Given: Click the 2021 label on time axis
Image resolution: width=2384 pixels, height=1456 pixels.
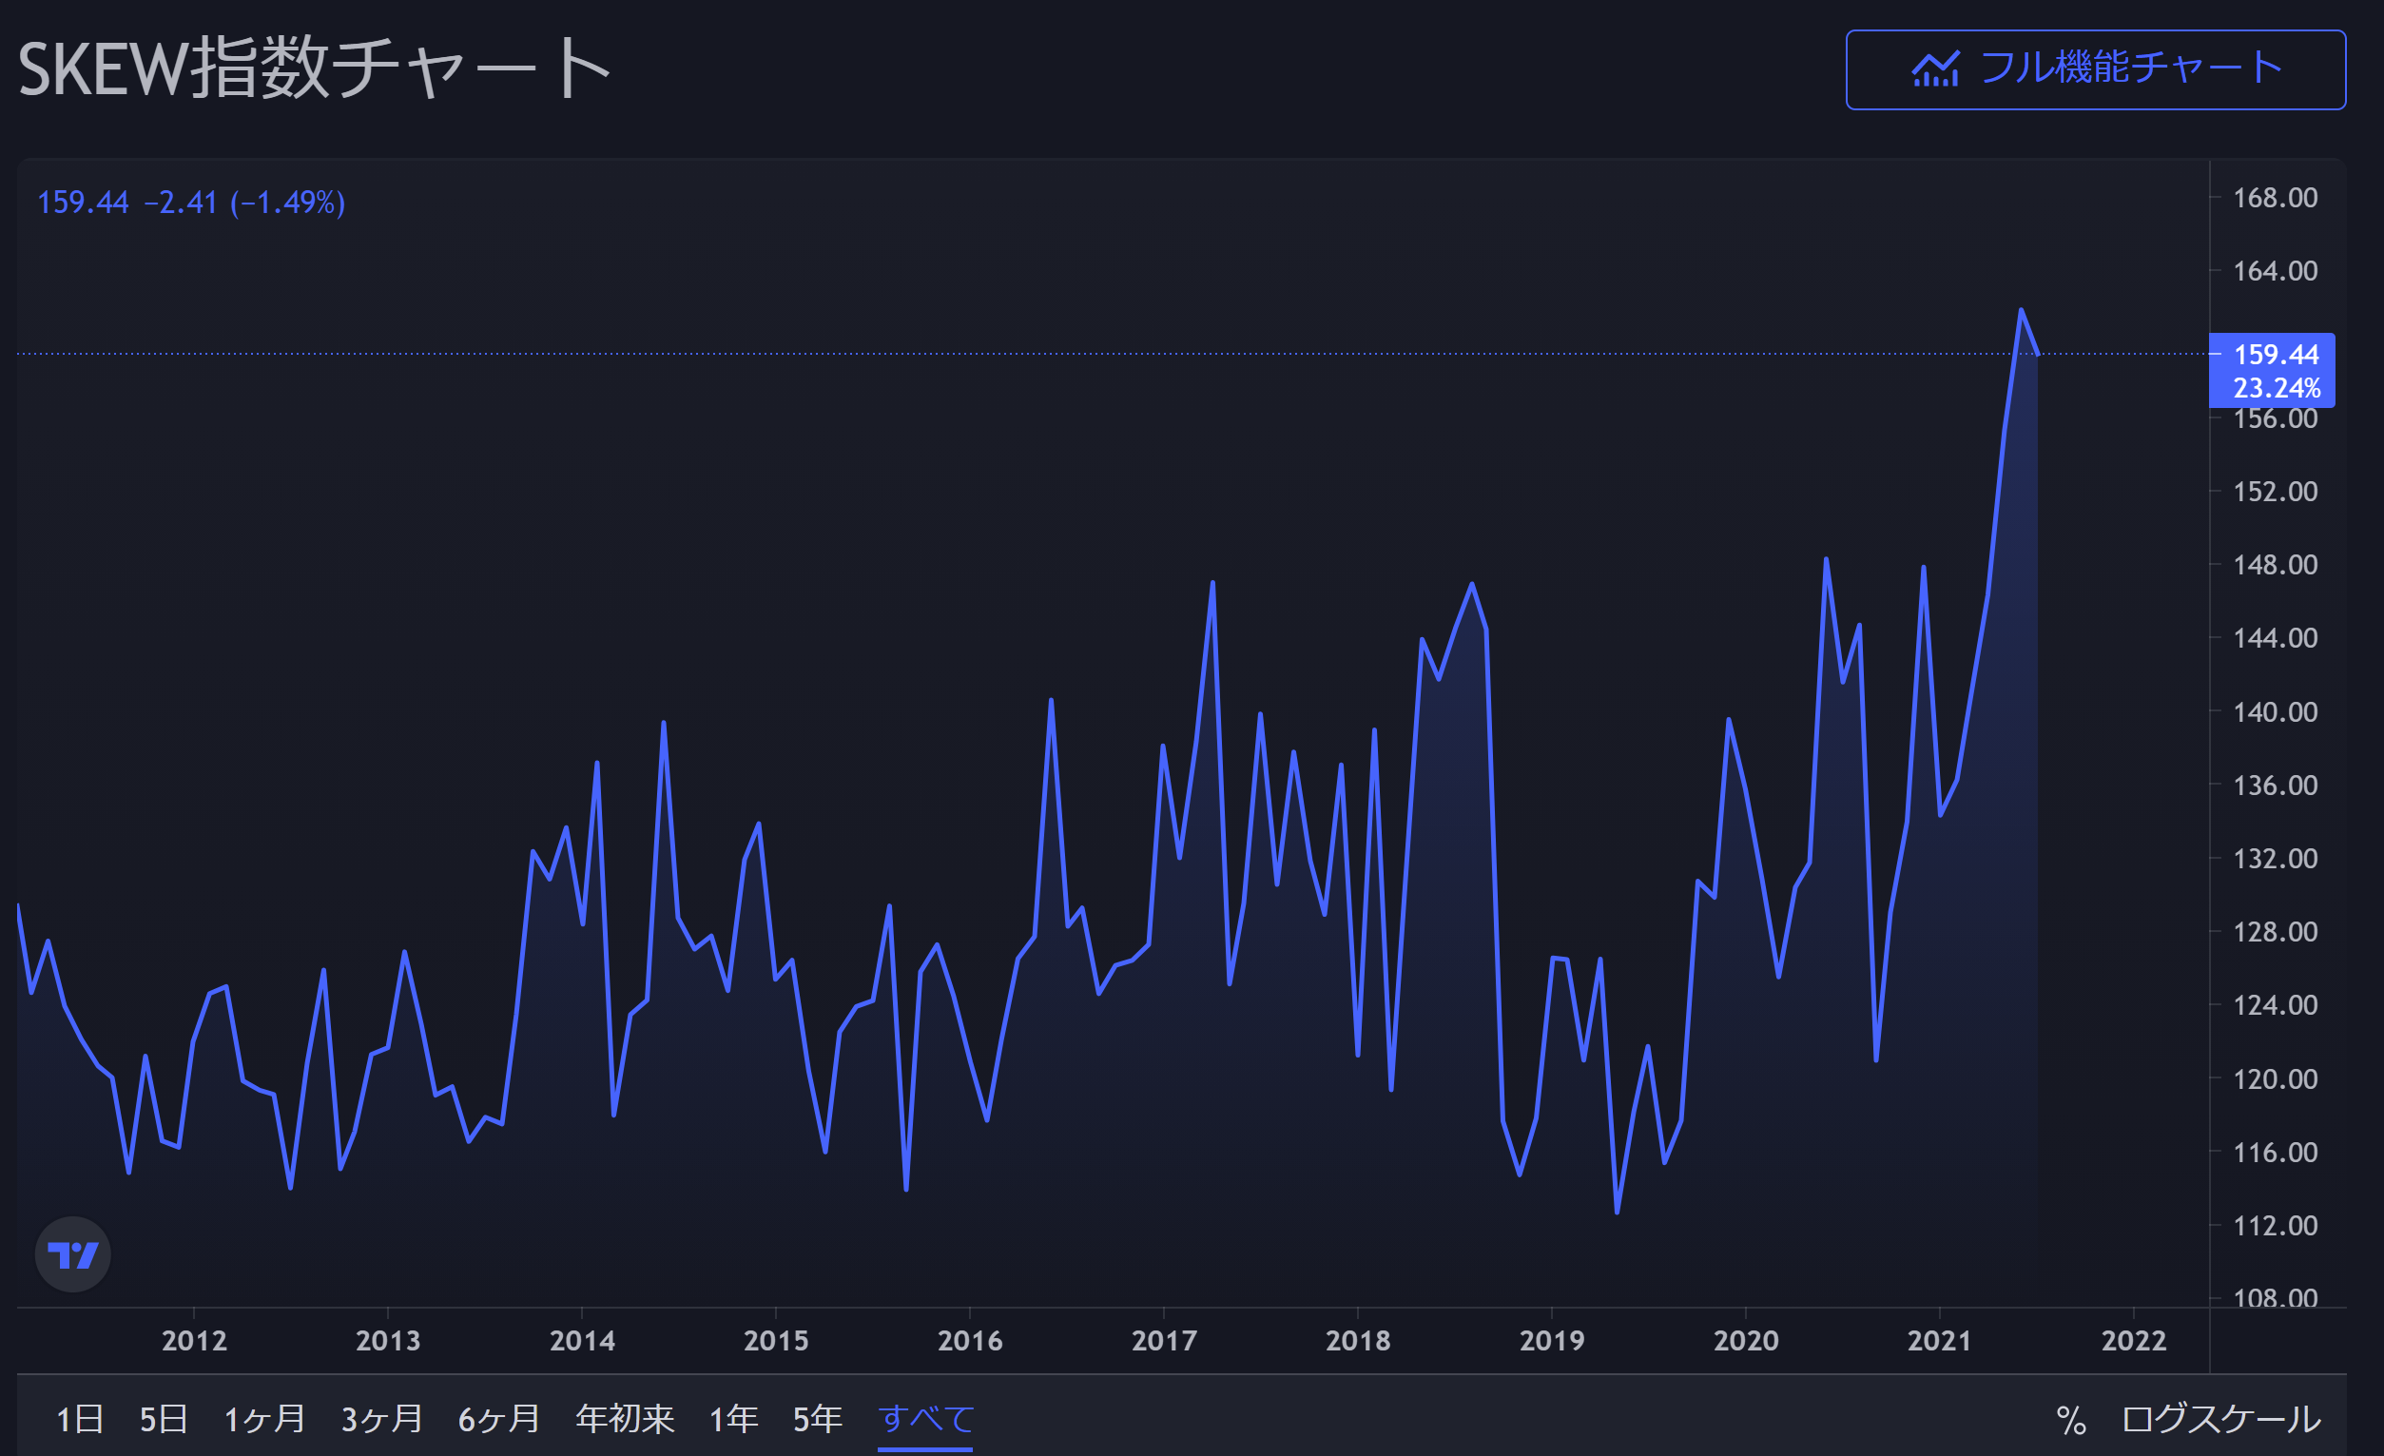Looking at the screenshot, I should pyautogui.click(x=1939, y=1341).
